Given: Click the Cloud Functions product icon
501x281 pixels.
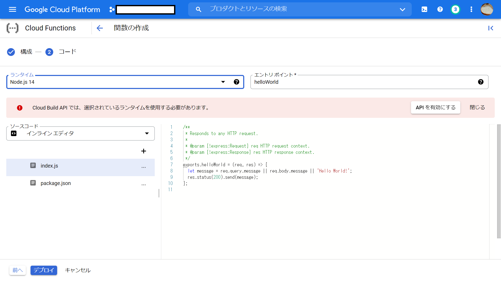Looking at the screenshot, I should pyautogui.click(x=13, y=28).
